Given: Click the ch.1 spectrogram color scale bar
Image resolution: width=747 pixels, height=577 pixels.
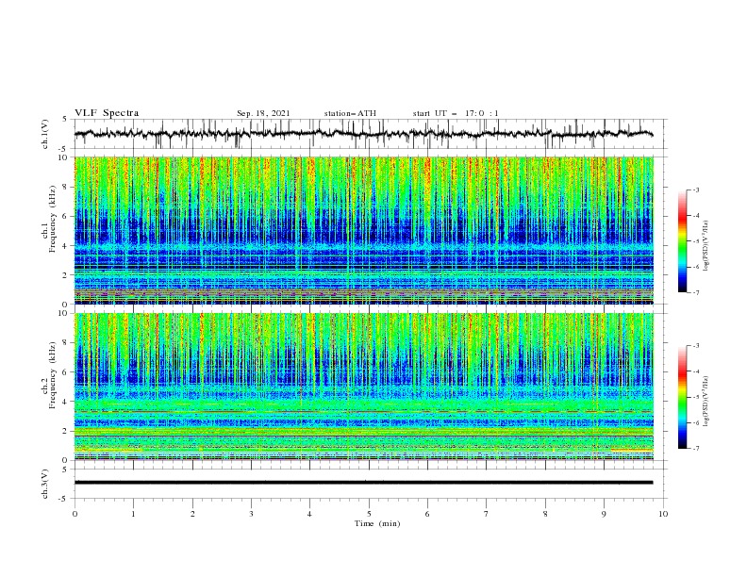Looking at the screenshot, I should [682, 241].
